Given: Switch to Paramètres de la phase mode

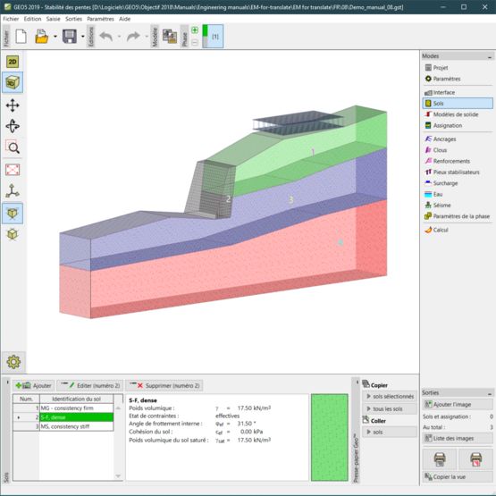Looking at the screenshot, I should 458,216.
